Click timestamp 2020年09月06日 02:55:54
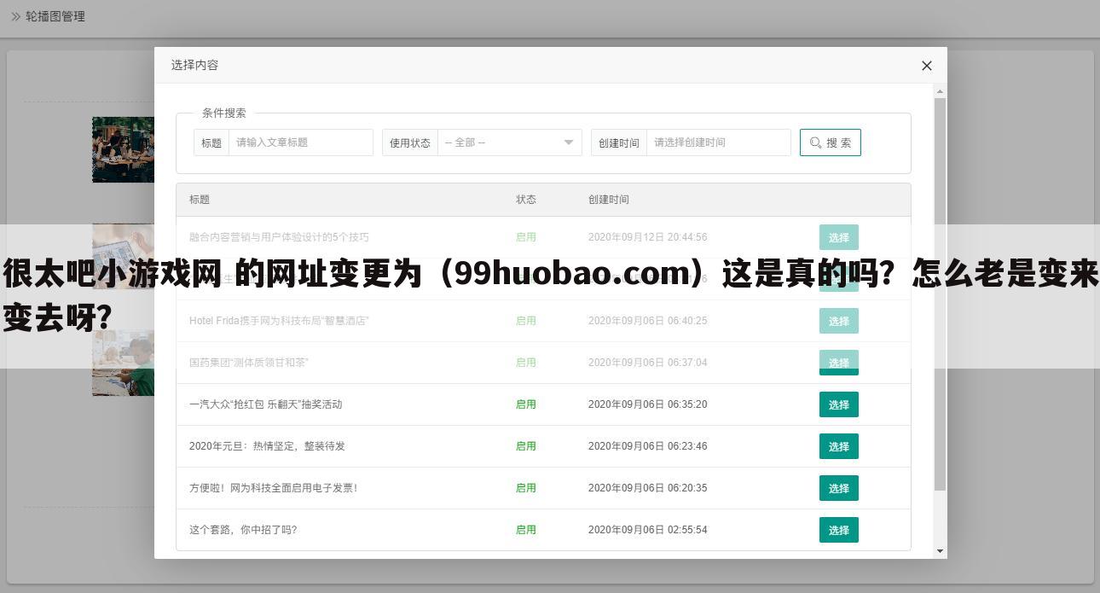The height and width of the screenshot is (593, 1100). pyautogui.click(x=648, y=530)
